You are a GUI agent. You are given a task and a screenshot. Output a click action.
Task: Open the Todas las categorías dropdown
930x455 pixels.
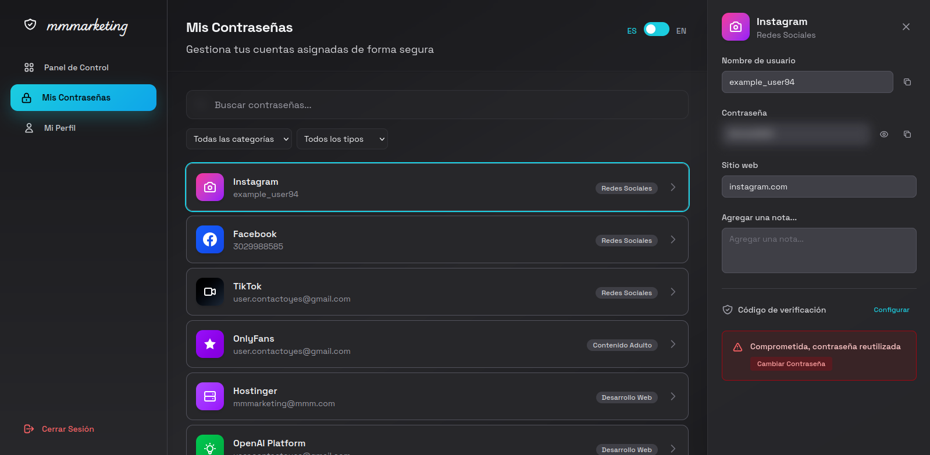click(x=239, y=139)
